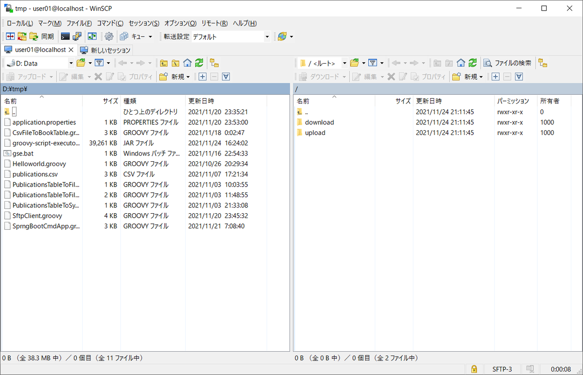The height and width of the screenshot is (375, 583).
Task: Refresh the local panel
Action: pos(199,63)
